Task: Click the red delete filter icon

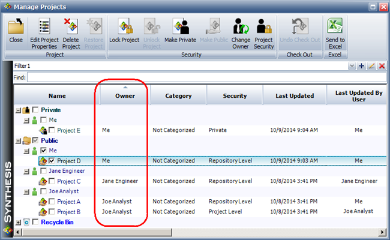Action: (382, 66)
